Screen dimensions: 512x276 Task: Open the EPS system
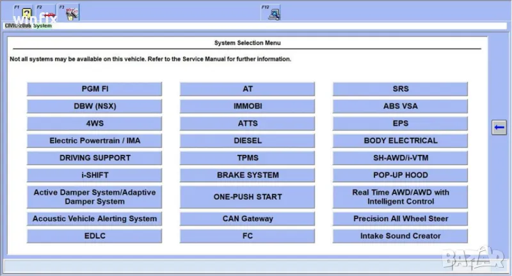(x=400, y=124)
